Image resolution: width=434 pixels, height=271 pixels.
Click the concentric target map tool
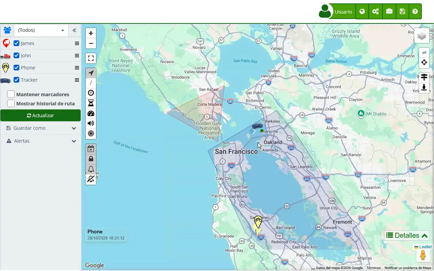tap(91, 133)
